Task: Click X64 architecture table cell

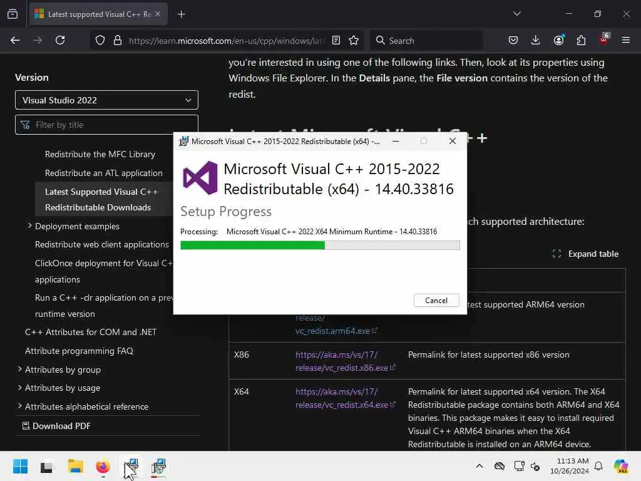Action: [241, 391]
